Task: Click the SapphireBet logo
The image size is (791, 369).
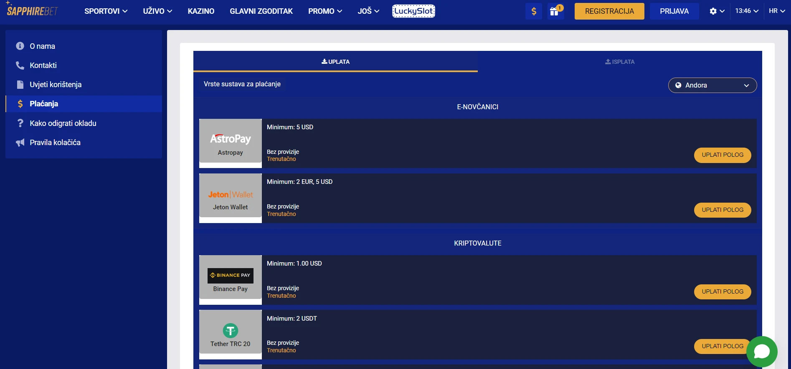Action: (x=32, y=9)
